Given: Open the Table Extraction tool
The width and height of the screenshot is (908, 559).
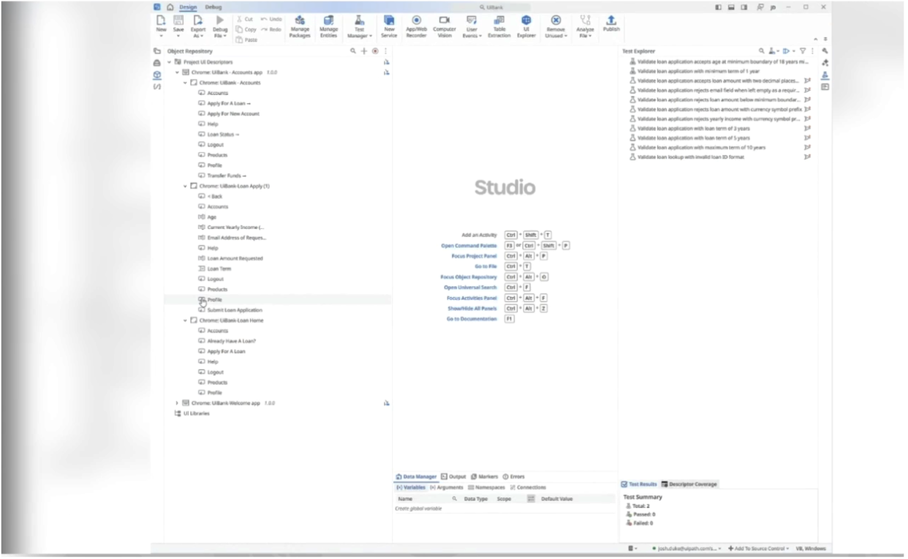Looking at the screenshot, I should (499, 26).
